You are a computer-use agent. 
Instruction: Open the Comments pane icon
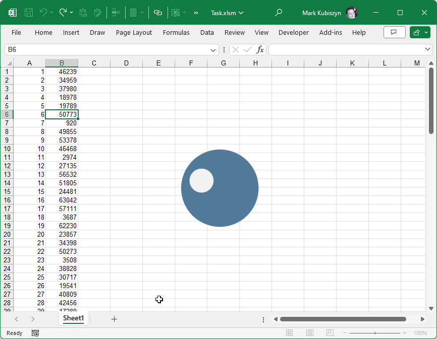coord(394,32)
